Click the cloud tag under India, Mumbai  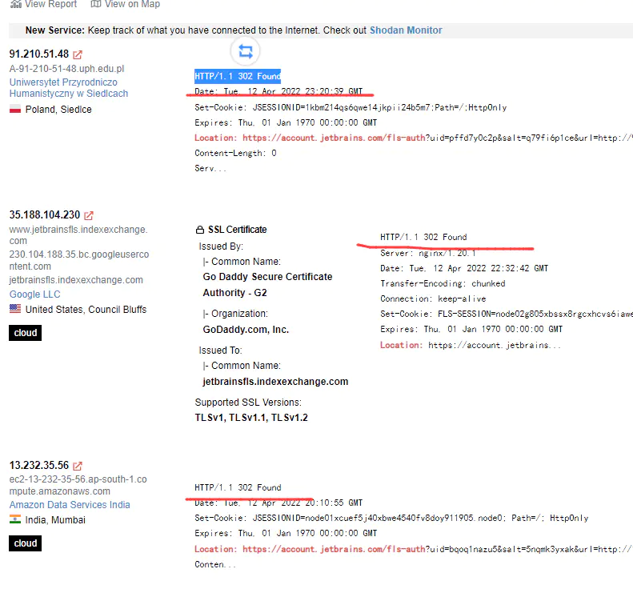25,543
